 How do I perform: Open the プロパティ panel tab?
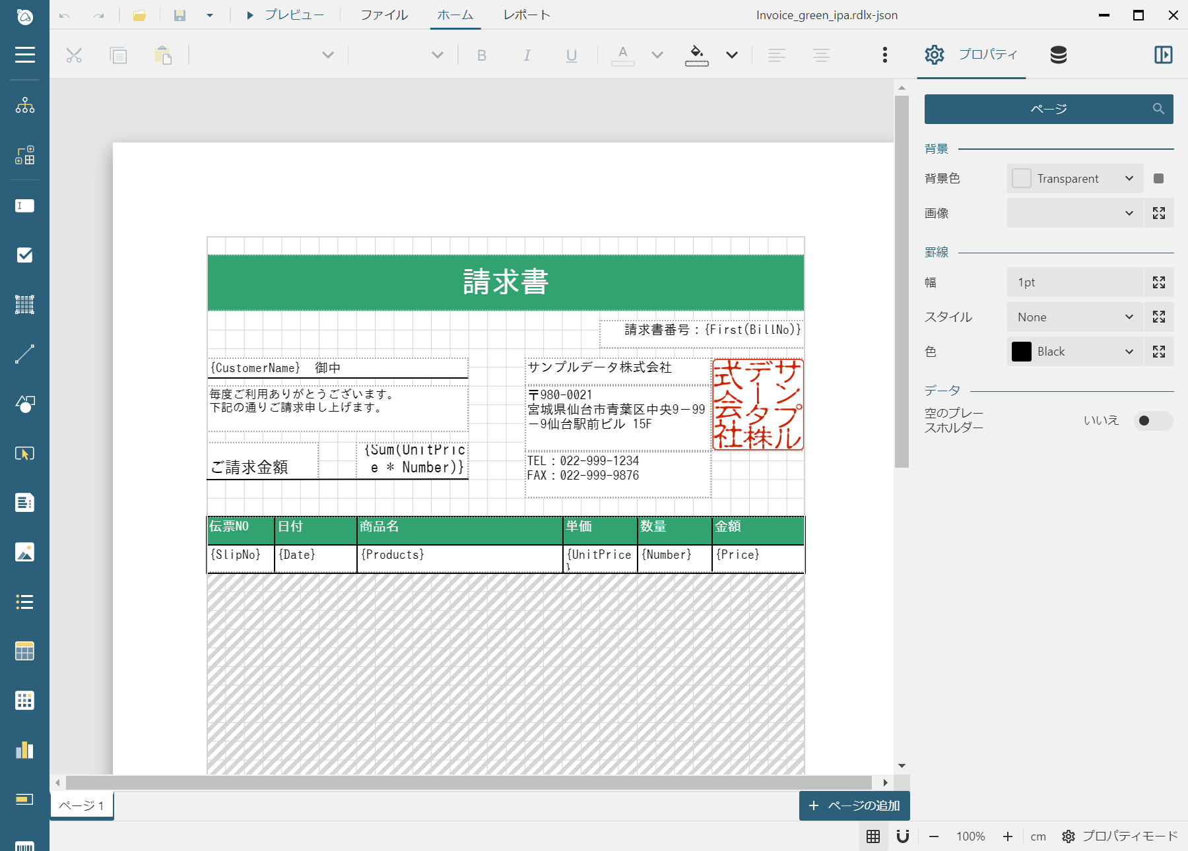click(972, 55)
